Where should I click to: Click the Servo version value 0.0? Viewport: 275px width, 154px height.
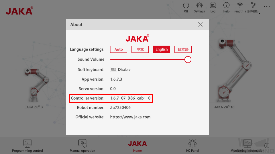point(113,89)
